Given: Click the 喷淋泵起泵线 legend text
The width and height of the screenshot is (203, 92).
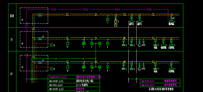Looking at the screenshot, I should (170, 81).
